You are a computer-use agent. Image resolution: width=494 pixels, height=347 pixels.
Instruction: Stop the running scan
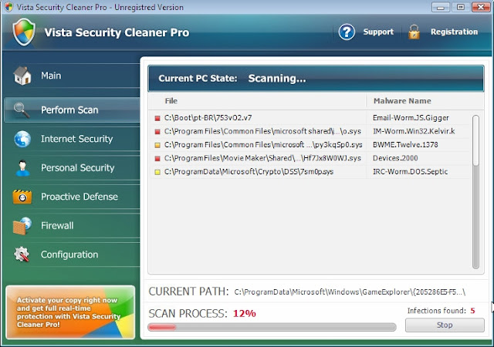pos(445,325)
